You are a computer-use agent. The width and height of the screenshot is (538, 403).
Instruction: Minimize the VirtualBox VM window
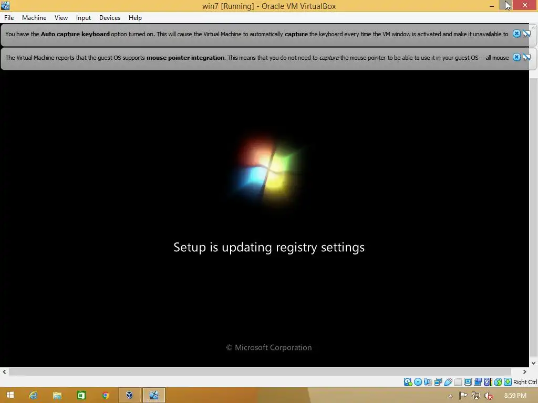click(x=492, y=6)
